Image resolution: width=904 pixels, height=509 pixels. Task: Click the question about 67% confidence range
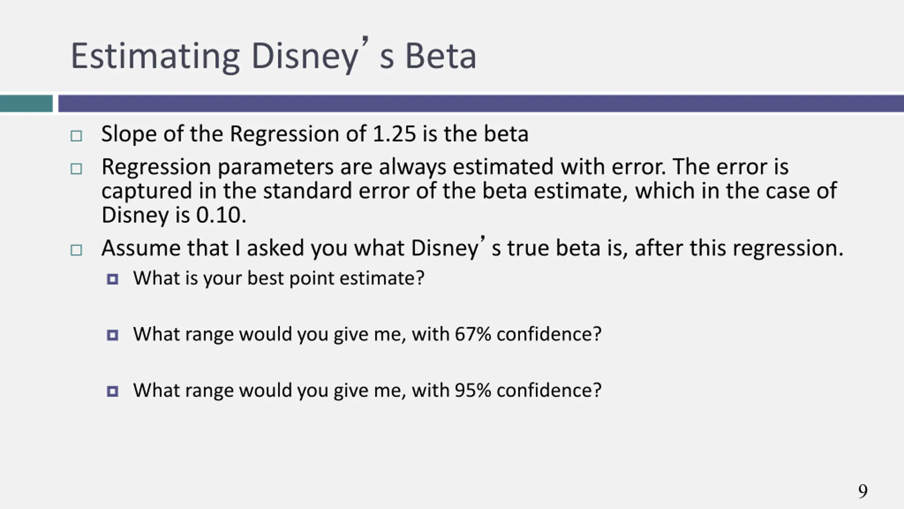(367, 334)
